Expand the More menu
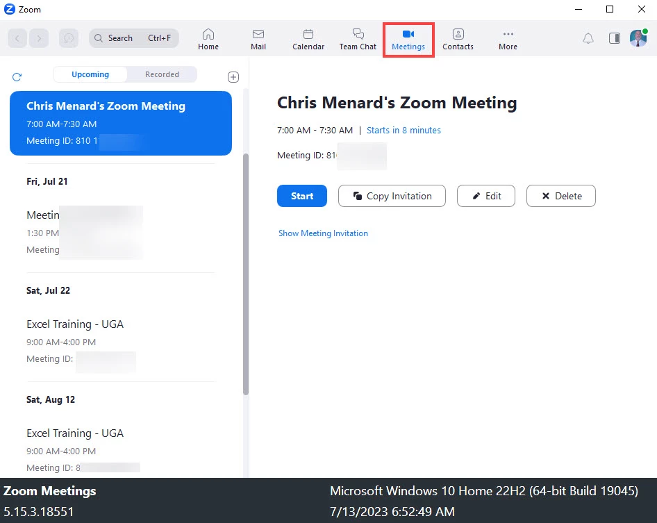The width and height of the screenshot is (657, 523). (508, 40)
